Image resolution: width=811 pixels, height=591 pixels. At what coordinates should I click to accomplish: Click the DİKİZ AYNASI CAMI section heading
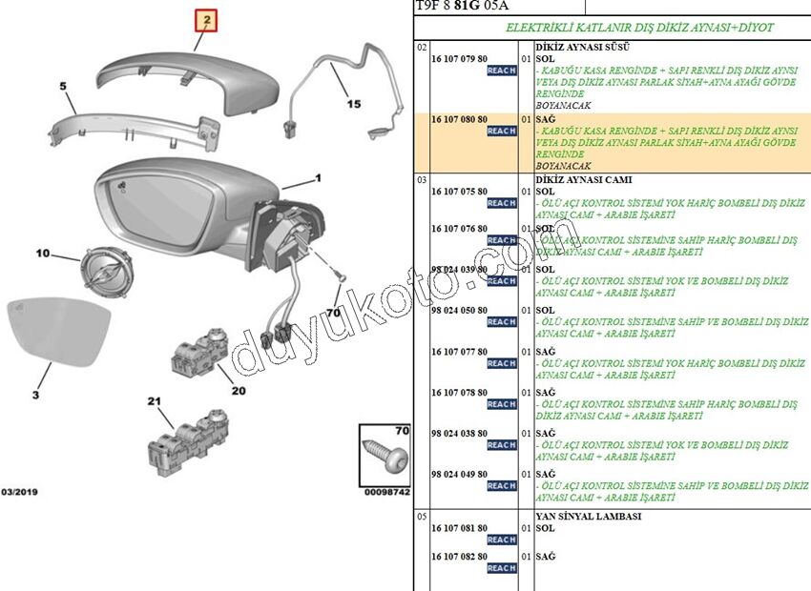[582, 179]
